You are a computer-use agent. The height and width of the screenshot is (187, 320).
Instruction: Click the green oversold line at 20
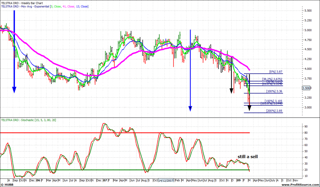click(x=125, y=170)
